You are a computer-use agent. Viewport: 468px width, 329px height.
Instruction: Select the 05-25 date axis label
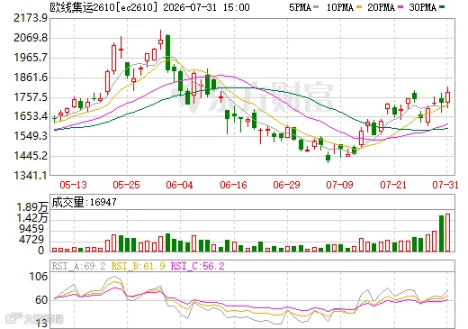tap(126, 185)
